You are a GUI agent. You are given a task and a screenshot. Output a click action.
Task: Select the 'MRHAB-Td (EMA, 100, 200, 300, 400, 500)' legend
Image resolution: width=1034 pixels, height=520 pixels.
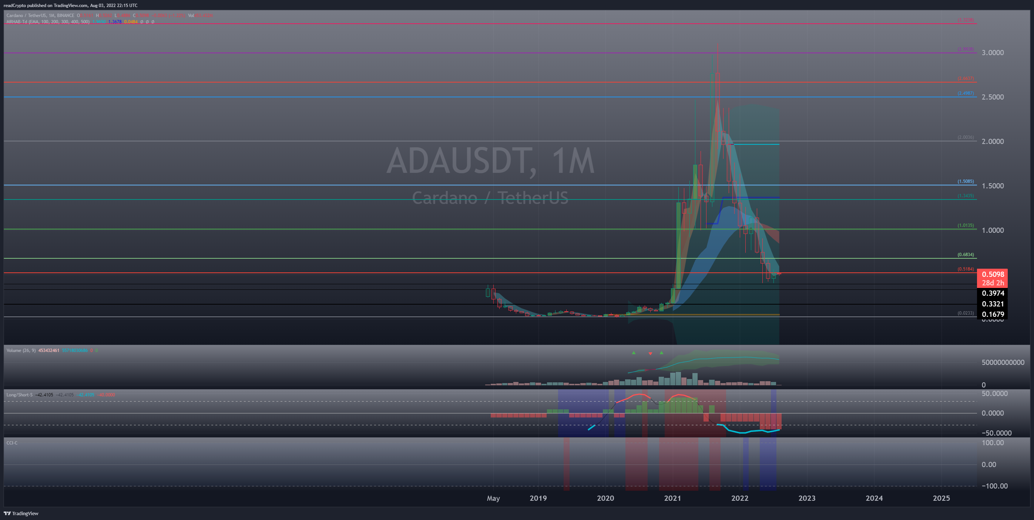point(48,22)
